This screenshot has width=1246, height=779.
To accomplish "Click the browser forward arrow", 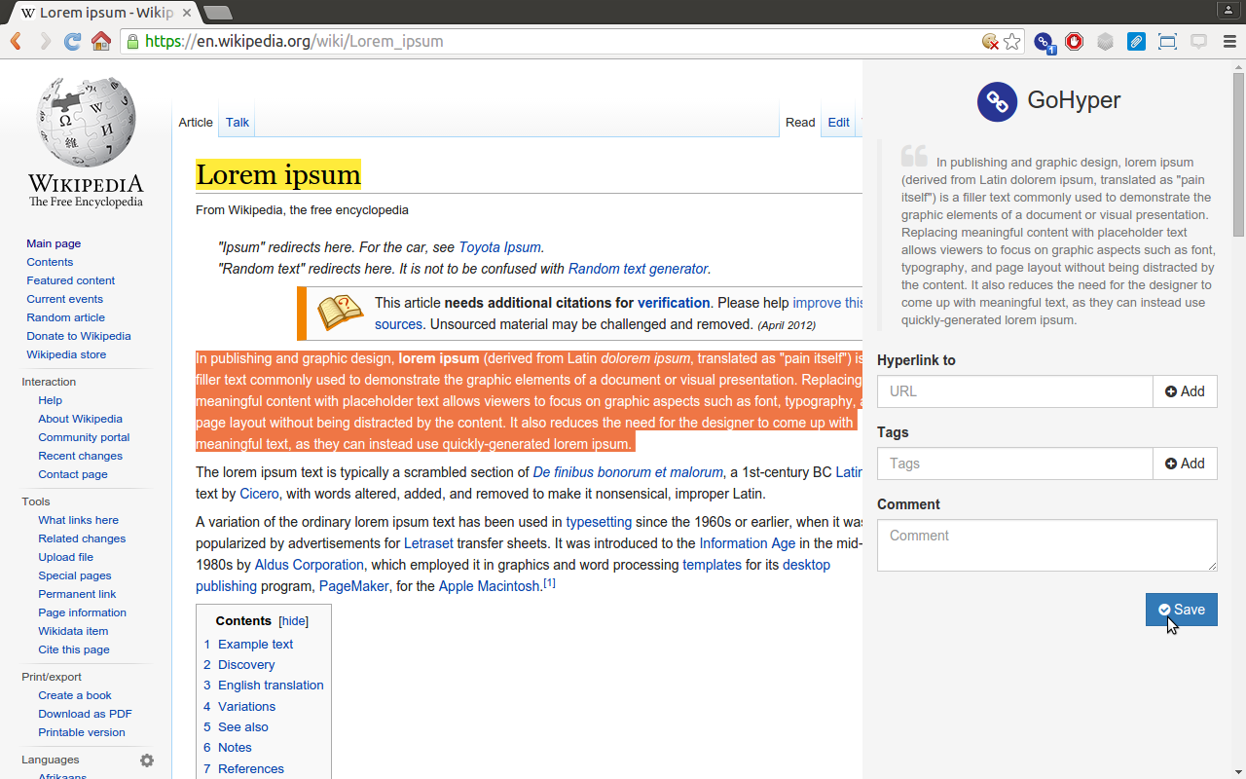I will (45, 41).
